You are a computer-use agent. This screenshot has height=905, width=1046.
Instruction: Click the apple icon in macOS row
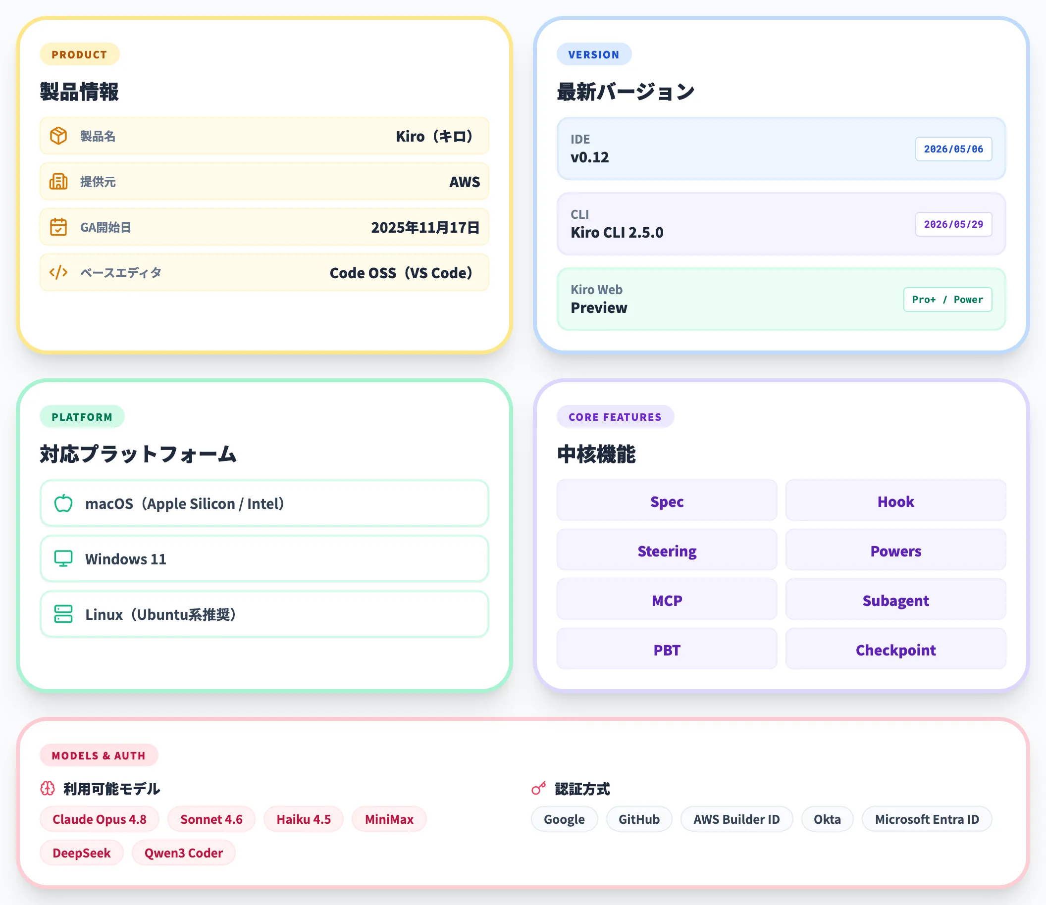coord(63,503)
